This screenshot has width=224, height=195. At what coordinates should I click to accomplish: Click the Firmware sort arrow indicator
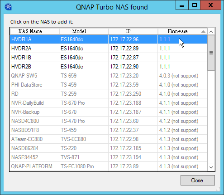[203, 31]
